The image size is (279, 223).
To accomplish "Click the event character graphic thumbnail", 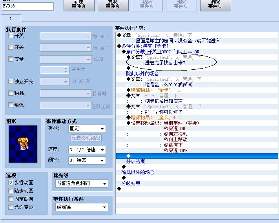I will click(x=23, y=144).
